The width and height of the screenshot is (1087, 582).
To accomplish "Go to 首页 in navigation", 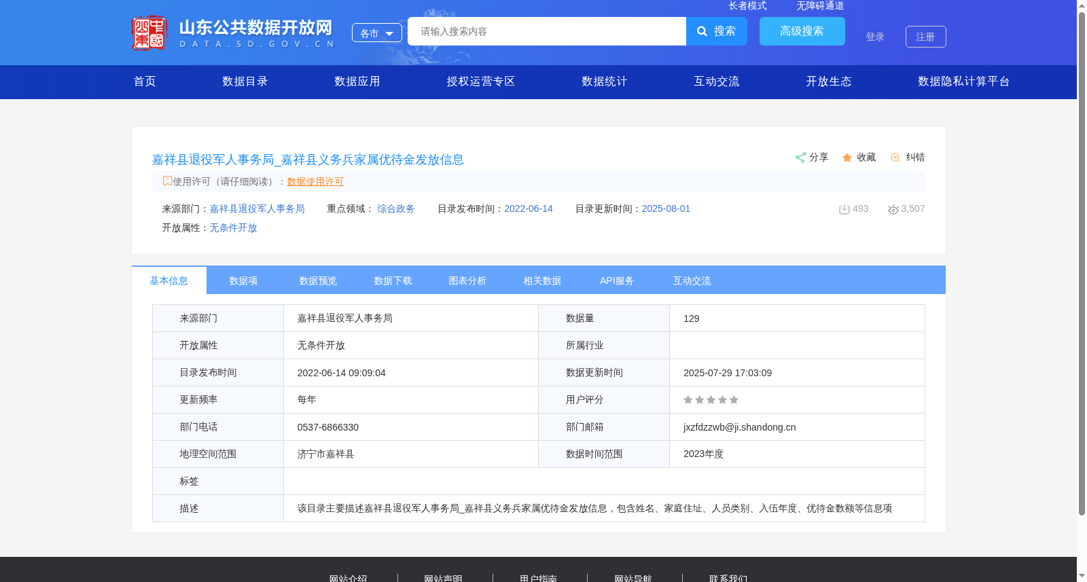I will point(145,81).
